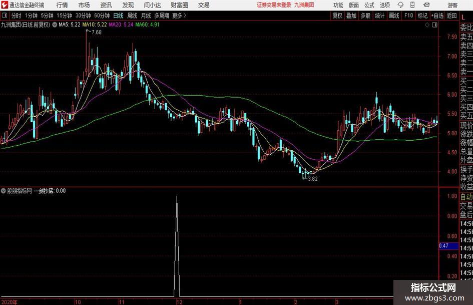
Task: Click the 证券交易未登录 login link
Action: (274, 5)
